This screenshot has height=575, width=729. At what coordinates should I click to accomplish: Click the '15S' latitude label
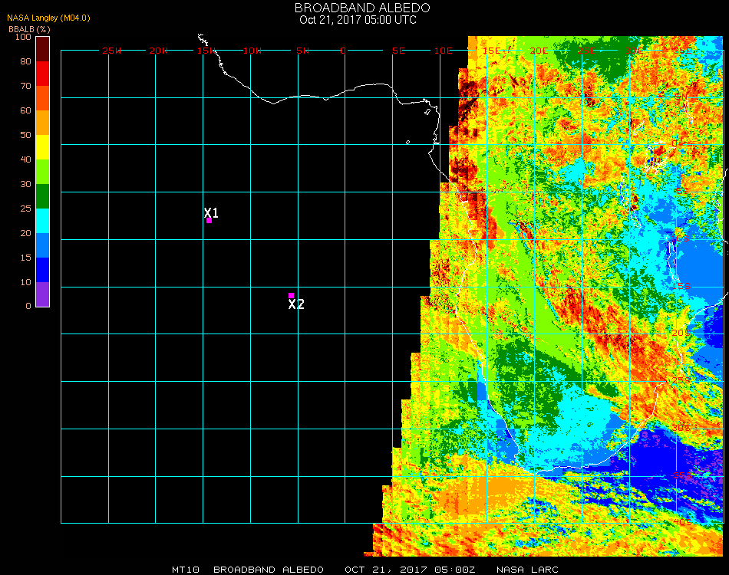point(681,286)
